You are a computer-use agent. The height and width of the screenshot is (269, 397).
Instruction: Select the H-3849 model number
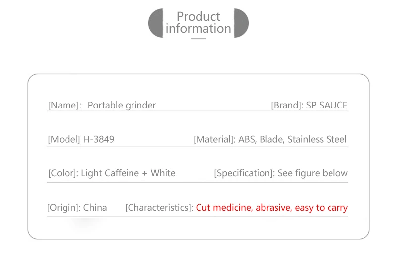coord(98,139)
